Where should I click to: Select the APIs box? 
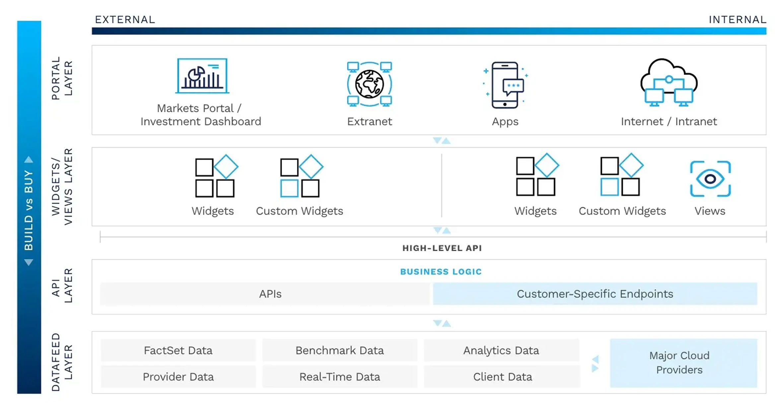point(265,294)
